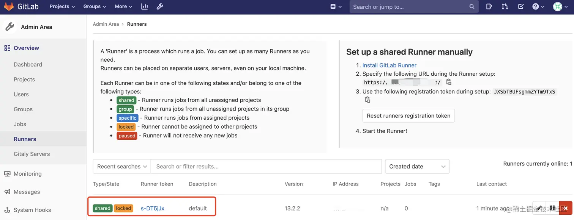Screen dimensions: 574x220
Task: Click Runners breadcrumb text
Action: (137, 24)
